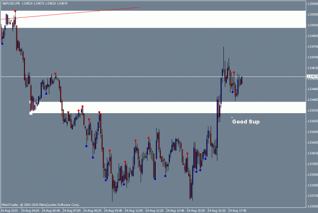
Task: Click the 1.53955 price axis label
Action: 312,164
